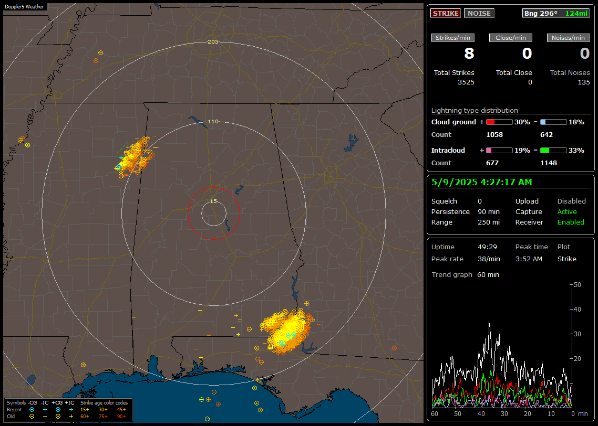The width and height of the screenshot is (598, 426).
Task: Click the Recent +CG cyan circled plus
Action: point(58,410)
